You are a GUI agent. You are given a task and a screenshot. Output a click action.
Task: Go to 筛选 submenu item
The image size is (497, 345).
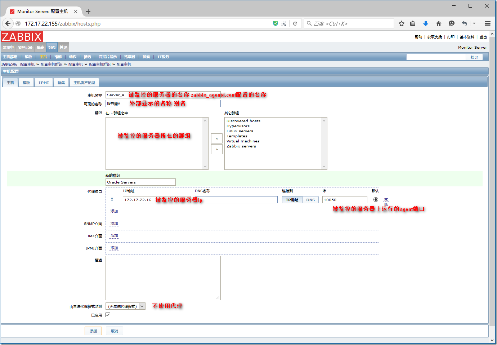88,57
